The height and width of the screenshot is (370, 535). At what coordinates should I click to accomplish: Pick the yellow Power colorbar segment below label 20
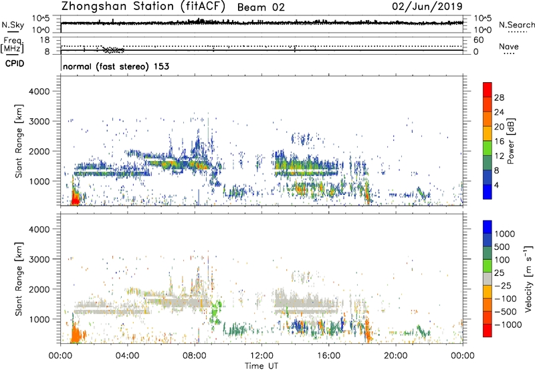pyautogui.click(x=488, y=134)
